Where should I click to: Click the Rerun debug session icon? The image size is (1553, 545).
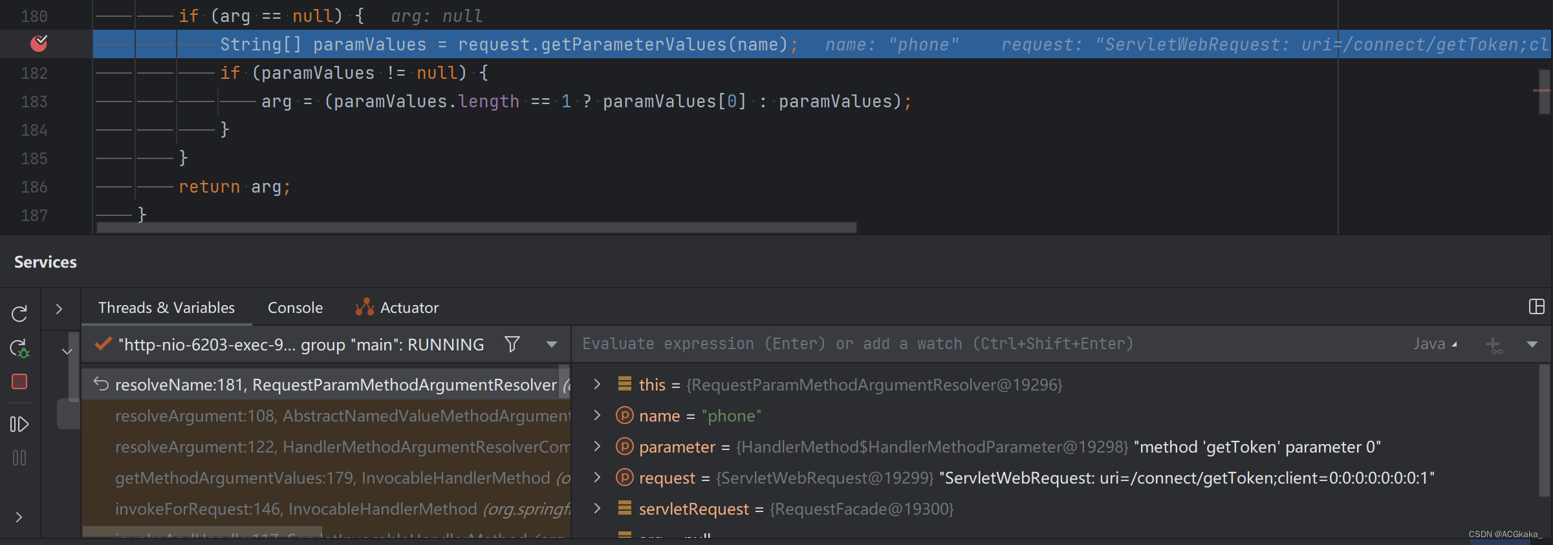coord(19,314)
